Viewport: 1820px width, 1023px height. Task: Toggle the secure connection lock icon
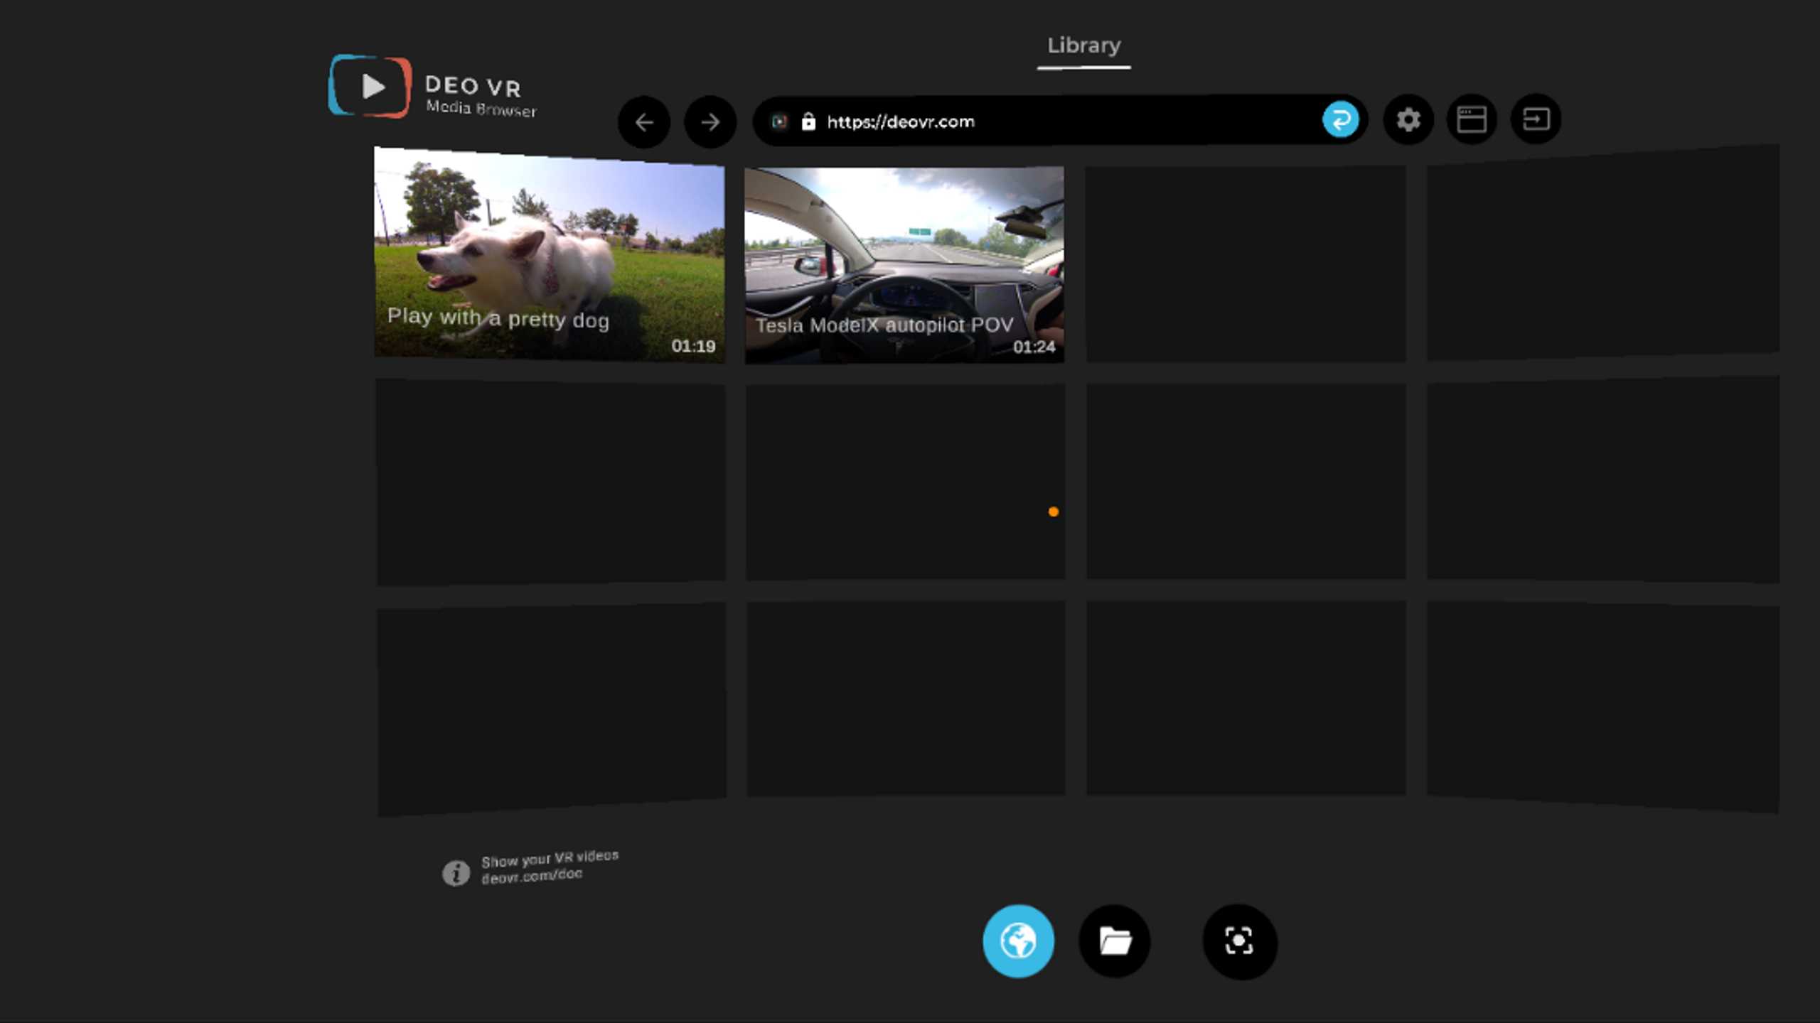(810, 121)
